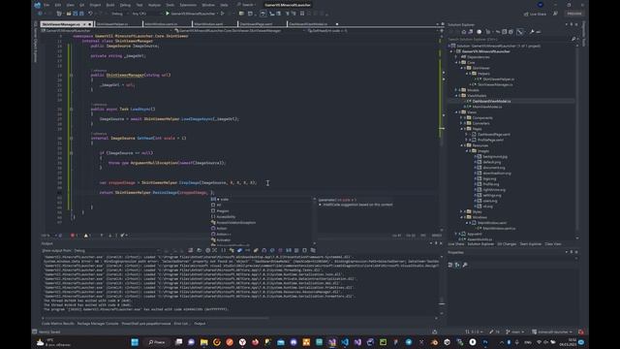Click the Solution Explorer vertical scrollbar
Screen dimensions: 620x349
(x=577, y=139)
